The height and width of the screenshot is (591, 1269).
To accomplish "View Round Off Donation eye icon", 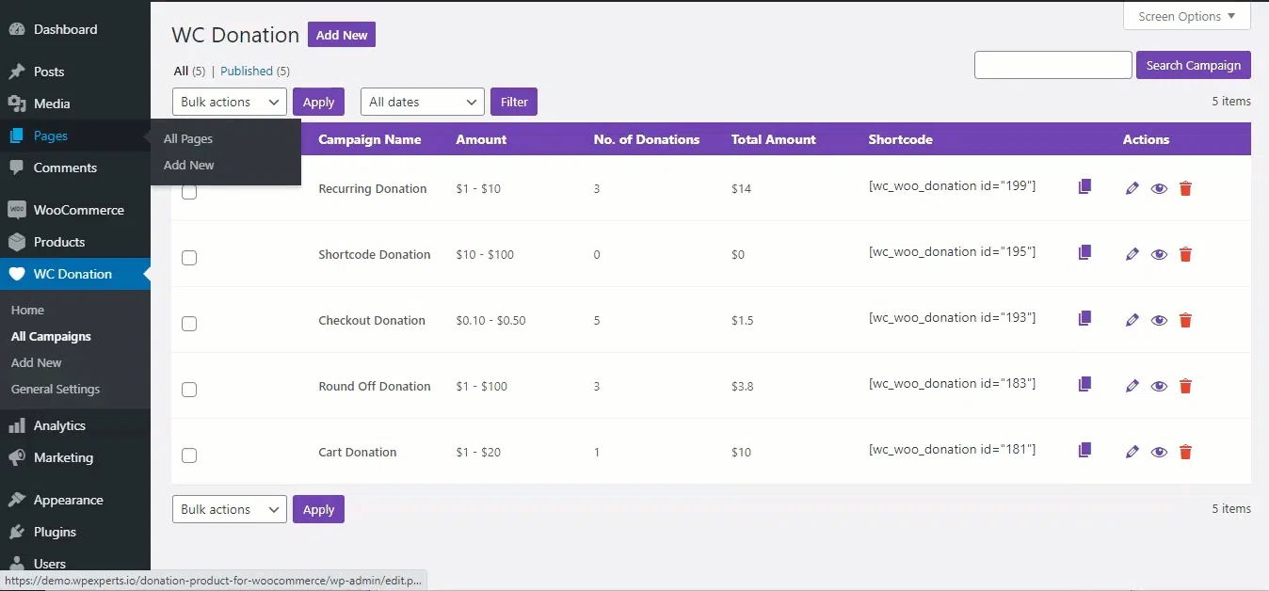I will pyautogui.click(x=1159, y=386).
